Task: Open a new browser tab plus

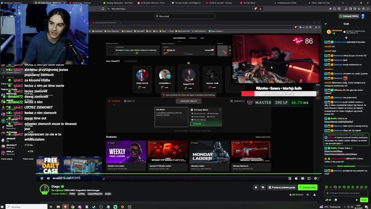Action: pyautogui.click(x=343, y=3)
